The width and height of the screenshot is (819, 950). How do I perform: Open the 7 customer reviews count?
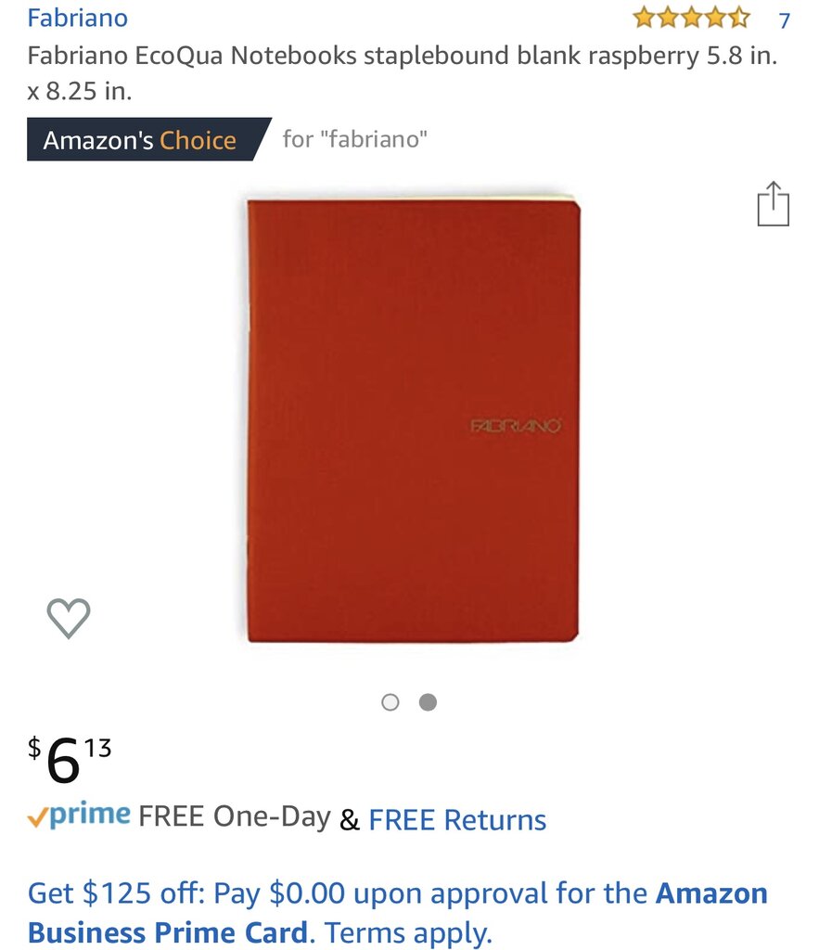[x=785, y=20]
